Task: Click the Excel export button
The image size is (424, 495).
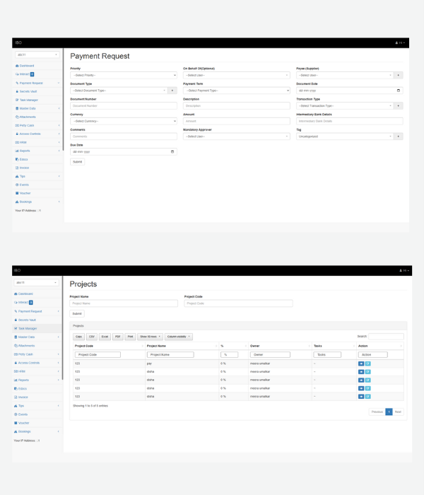Action: [105, 337]
